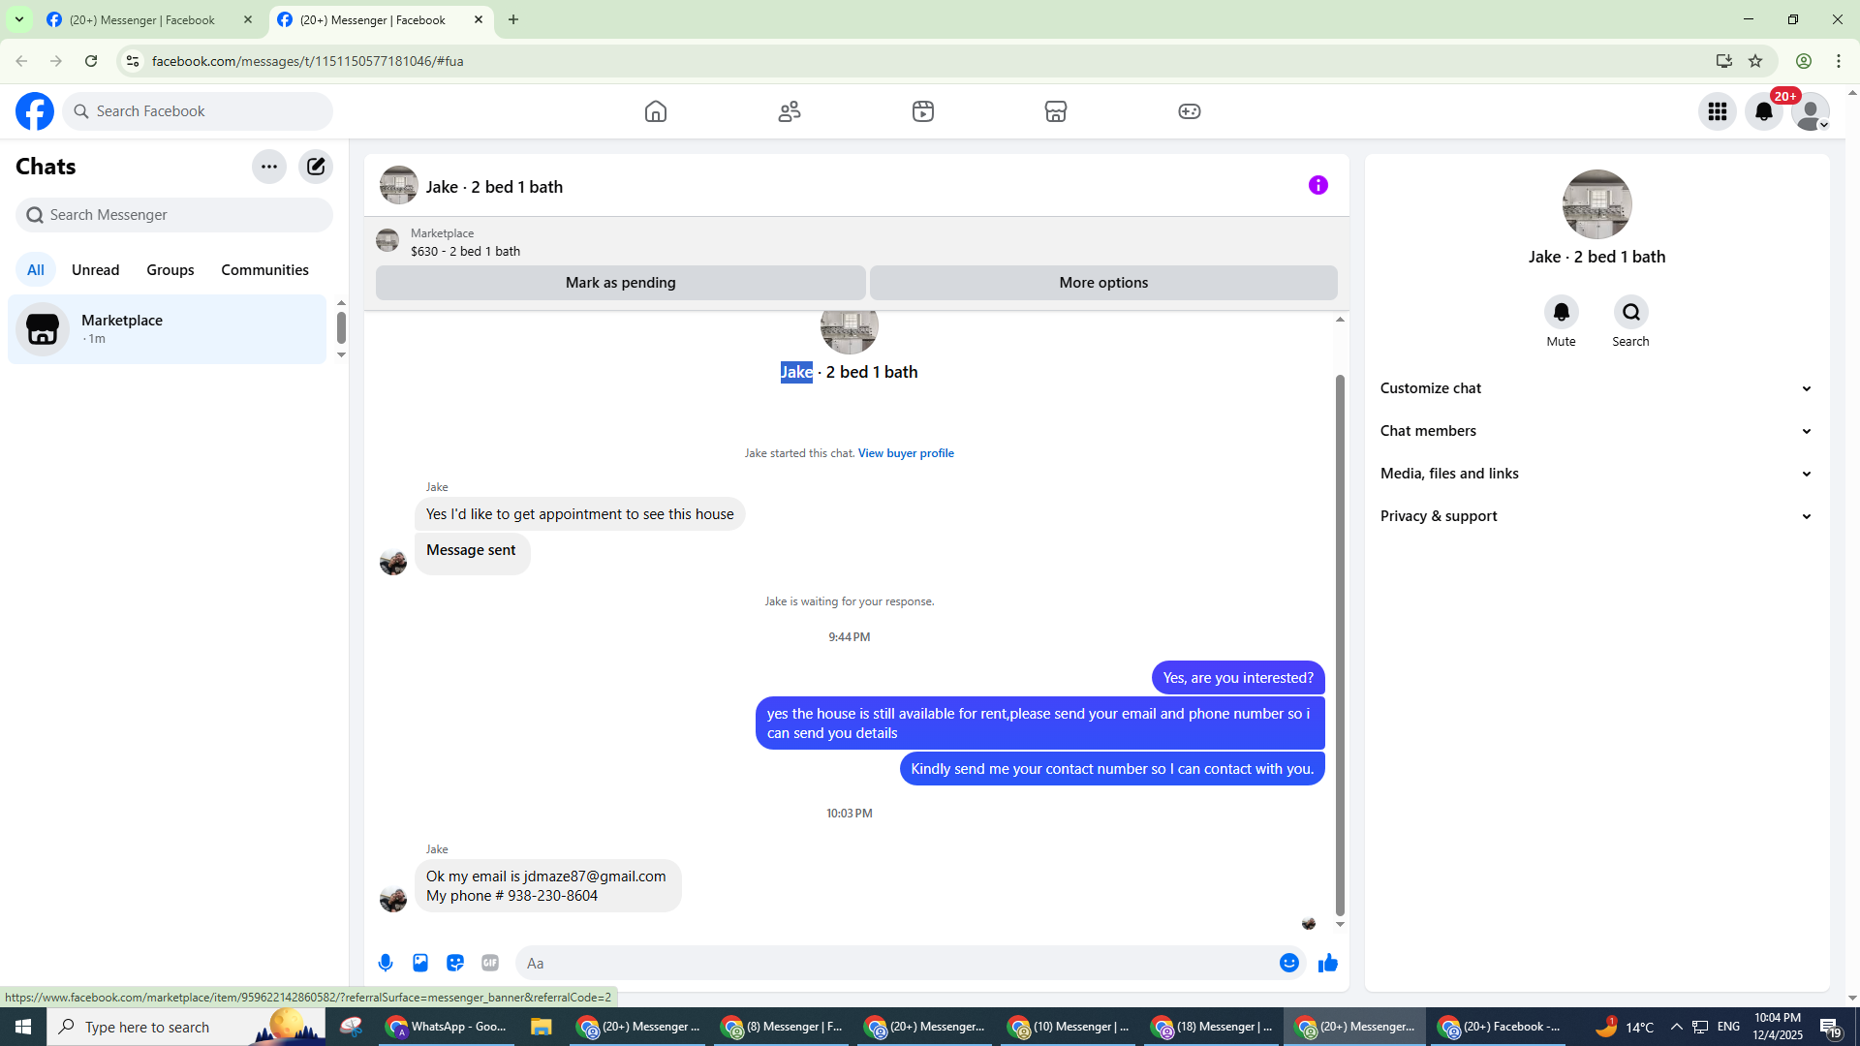The height and width of the screenshot is (1046, 1860).
Task: Attach a photo using image icon
Action: [x=420, y=963]
